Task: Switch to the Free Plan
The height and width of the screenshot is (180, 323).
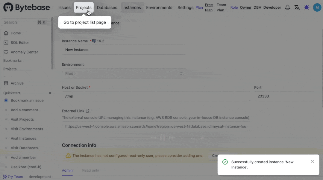Action: pos(209,7)
